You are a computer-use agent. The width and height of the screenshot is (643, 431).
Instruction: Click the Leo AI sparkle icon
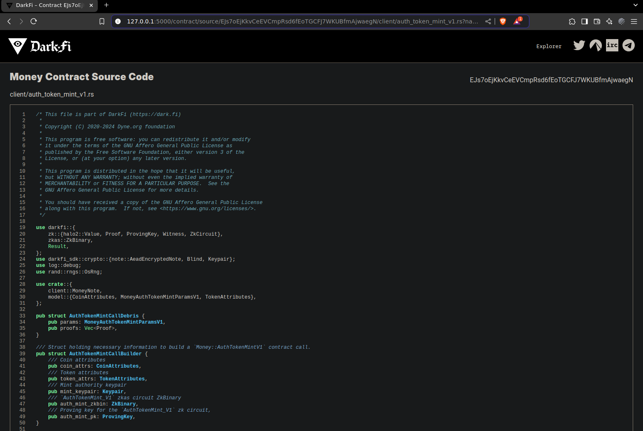pos(609,21)
